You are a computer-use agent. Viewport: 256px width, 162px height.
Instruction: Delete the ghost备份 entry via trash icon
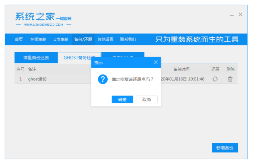coord(230,79)
